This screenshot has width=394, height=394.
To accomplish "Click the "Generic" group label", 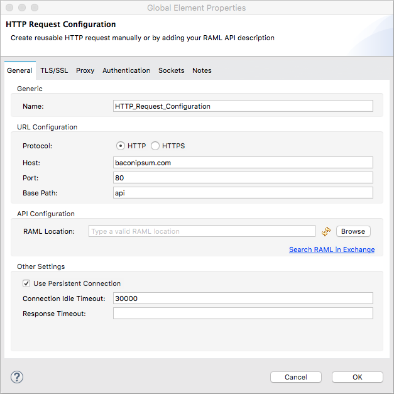I will (30, 89).
